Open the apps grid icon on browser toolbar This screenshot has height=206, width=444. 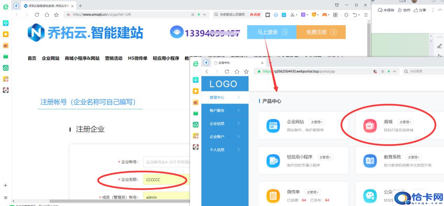click(336, 15)
